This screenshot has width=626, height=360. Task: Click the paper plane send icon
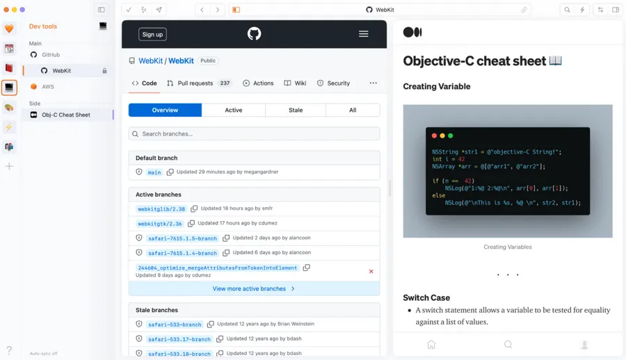click(159, 10)
